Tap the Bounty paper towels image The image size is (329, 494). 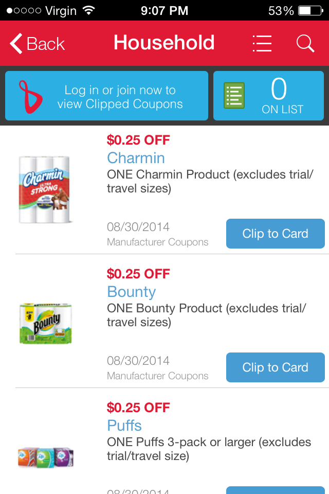point(45,323)
